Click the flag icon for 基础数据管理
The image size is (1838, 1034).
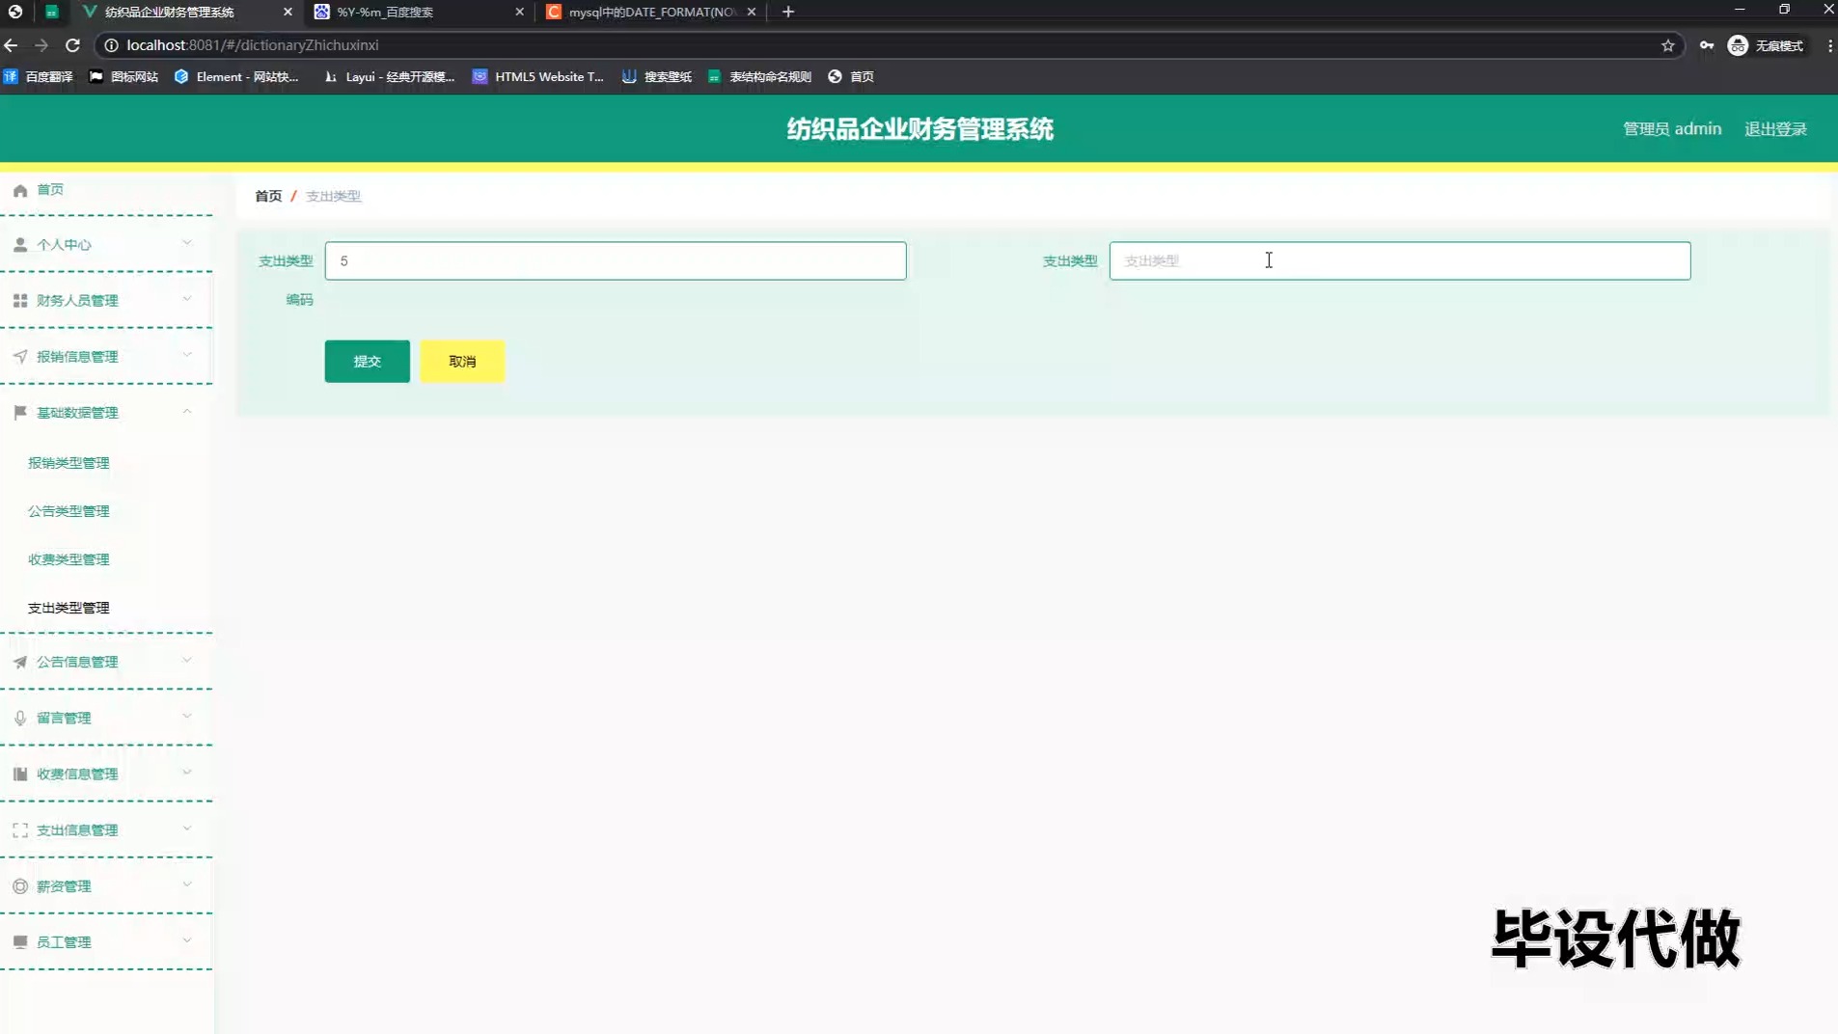[x=20, y=413]
